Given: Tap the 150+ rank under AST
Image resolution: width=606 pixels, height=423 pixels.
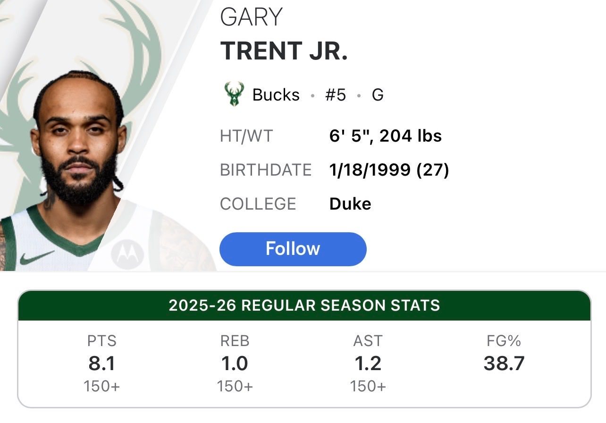Looking at the screenshot, I should pyautogui.click(x=368, y=386).
